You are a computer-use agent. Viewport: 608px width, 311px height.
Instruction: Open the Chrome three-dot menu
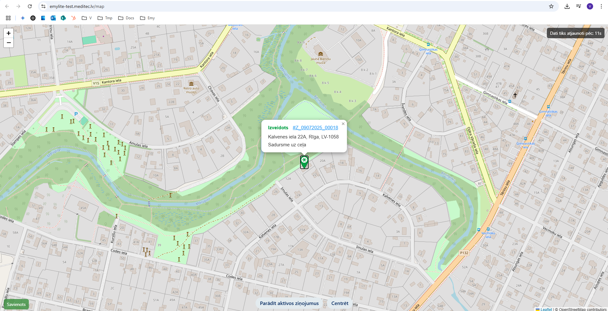click(601, 6)
